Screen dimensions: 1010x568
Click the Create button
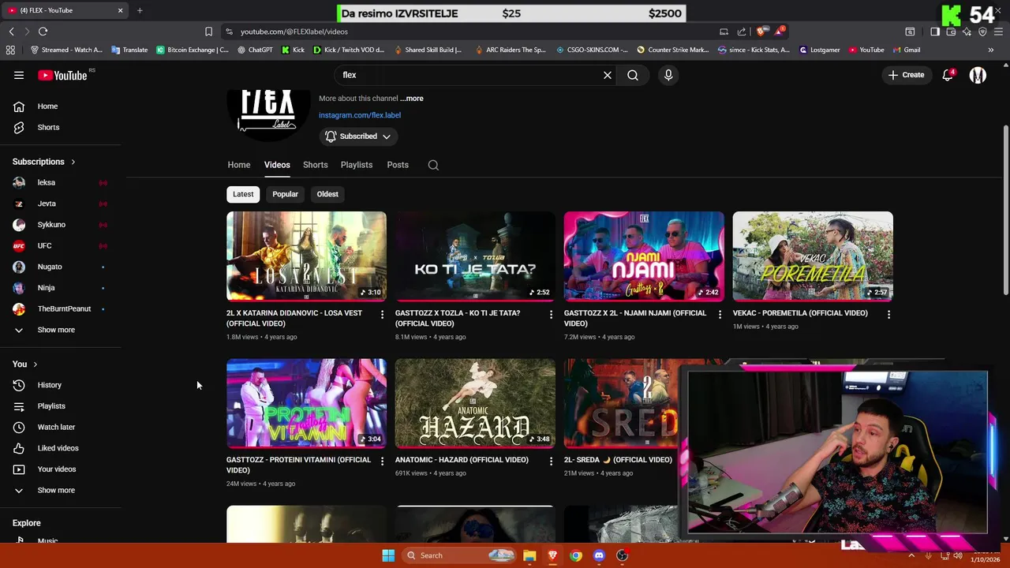point(906,75)
